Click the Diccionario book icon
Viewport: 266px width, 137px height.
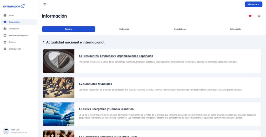coord(5,29)
